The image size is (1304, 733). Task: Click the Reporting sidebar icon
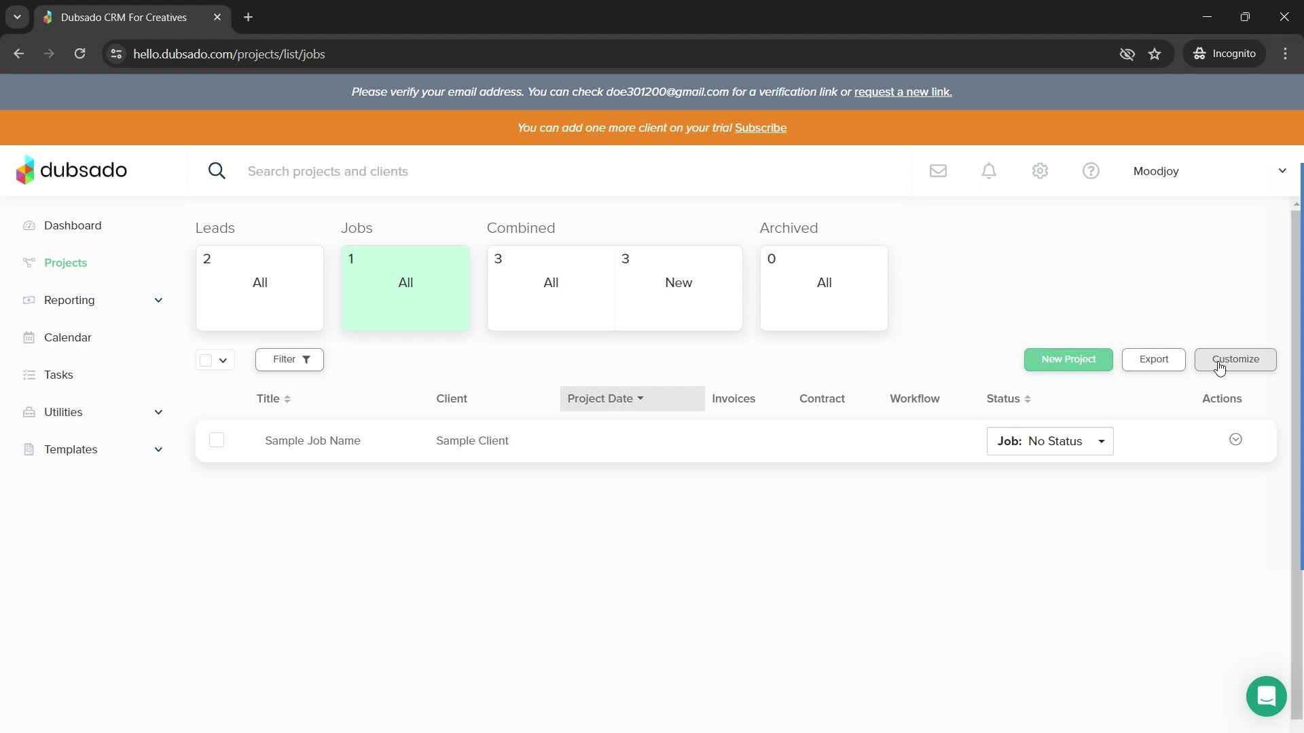(29, 300)
